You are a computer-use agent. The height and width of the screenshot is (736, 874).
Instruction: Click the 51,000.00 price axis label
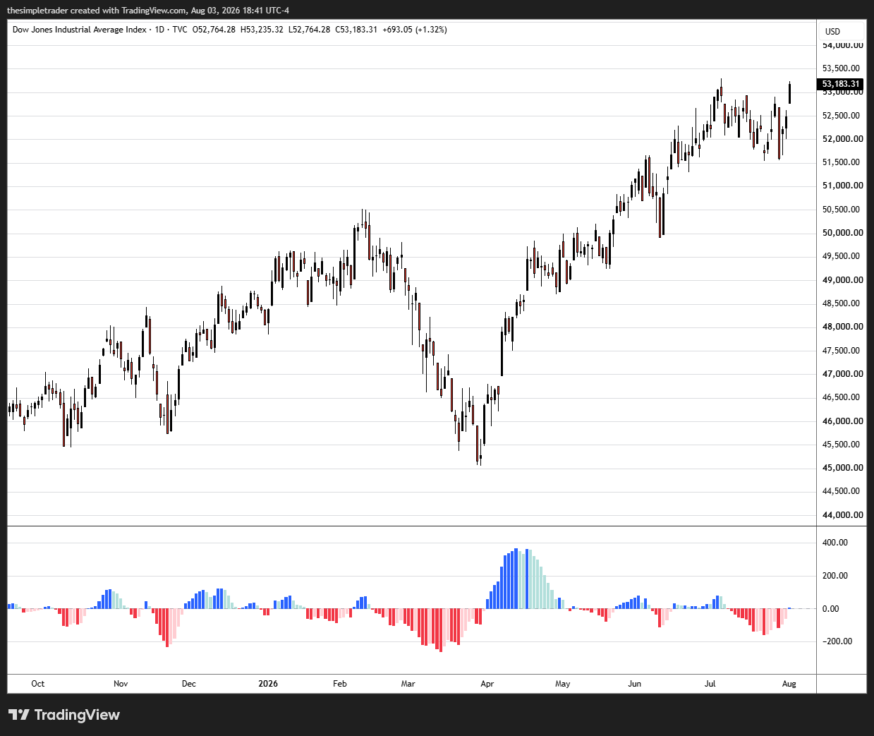point(843,186)
